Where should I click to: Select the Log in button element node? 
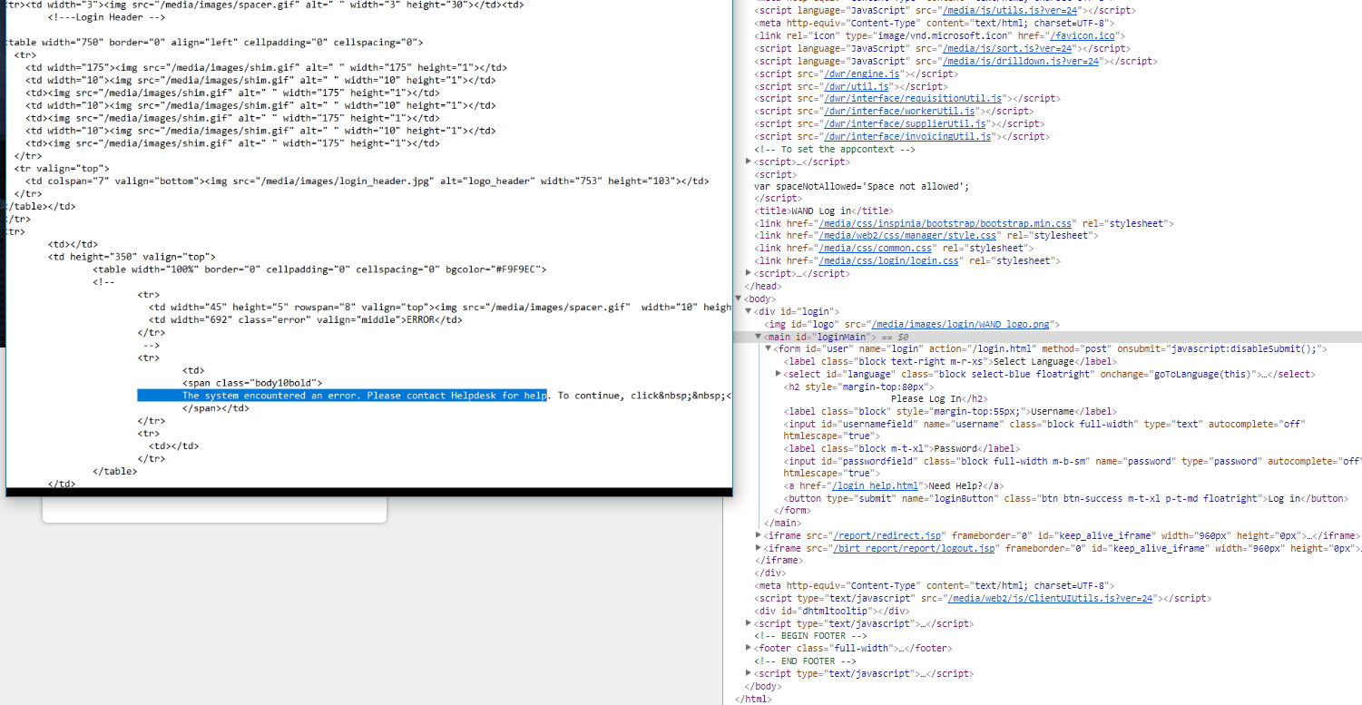1066,498
